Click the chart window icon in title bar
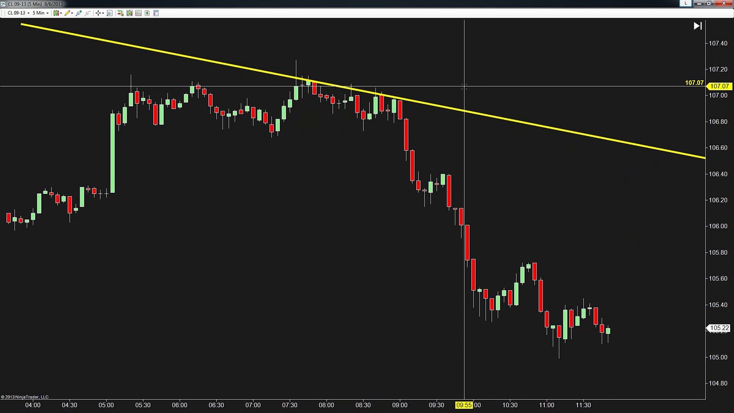Viewport: 734px width, 413px height. click(x=3, y=4)
